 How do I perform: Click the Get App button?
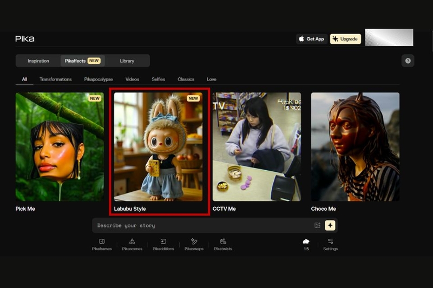(312, 39)
